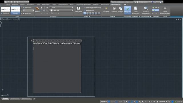
Task: Open the text height dropdown
Action: [33, 11]
